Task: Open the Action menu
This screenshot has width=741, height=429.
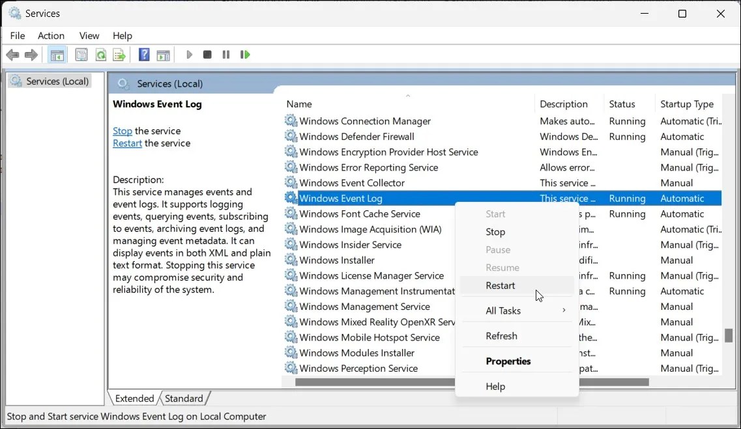Action: coord(51,36)
